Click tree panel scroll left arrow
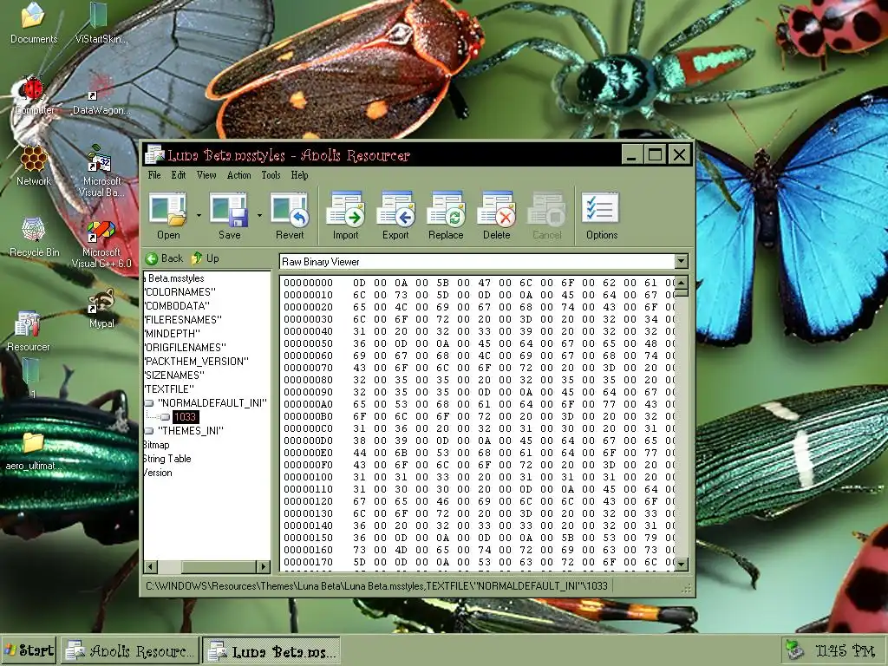 [x=151, y=566]
